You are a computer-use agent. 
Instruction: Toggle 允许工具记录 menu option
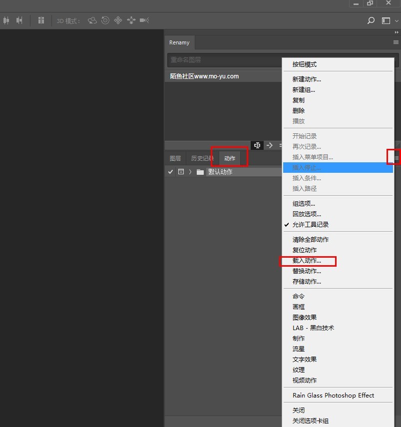[310, 225]
